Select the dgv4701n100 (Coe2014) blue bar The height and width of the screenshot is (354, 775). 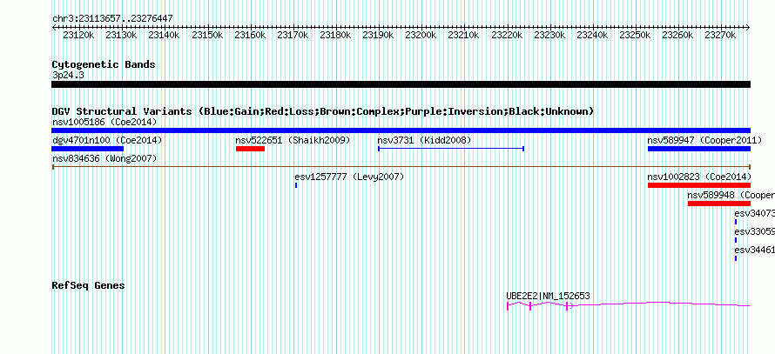click(87, 149)
